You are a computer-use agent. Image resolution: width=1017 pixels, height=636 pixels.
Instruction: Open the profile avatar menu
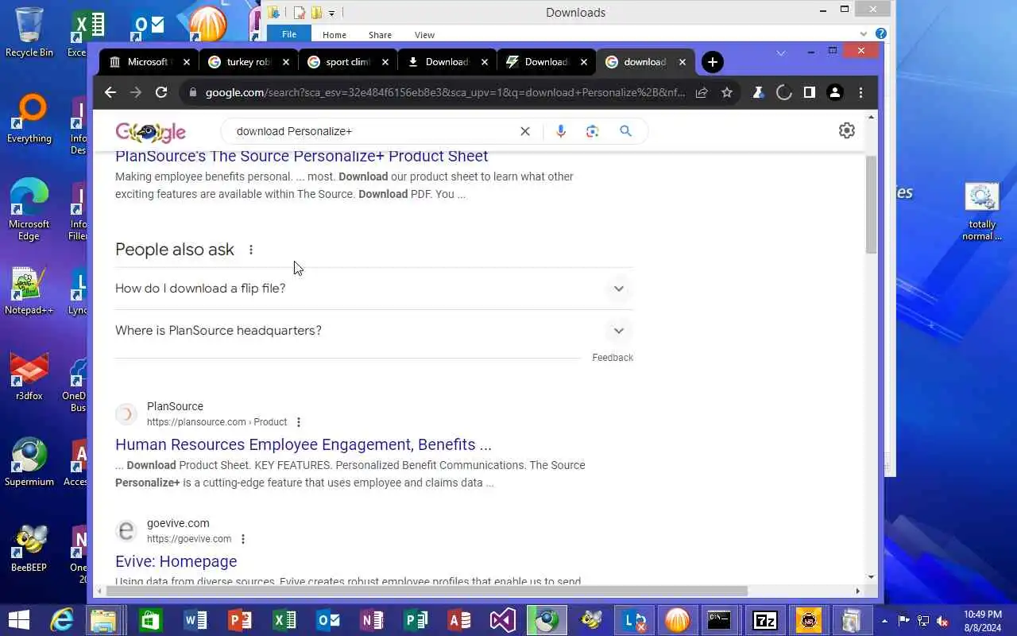834,92
